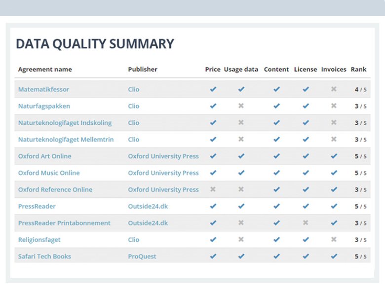
Task: Click the Price column header
Action: [x=213, y=70]
